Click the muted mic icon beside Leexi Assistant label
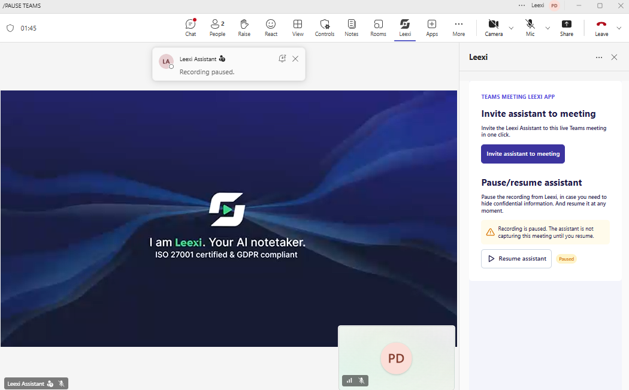 point(61,383)
